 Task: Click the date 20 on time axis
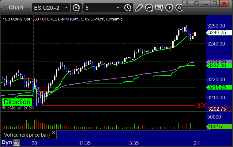[x=34, y=143]
